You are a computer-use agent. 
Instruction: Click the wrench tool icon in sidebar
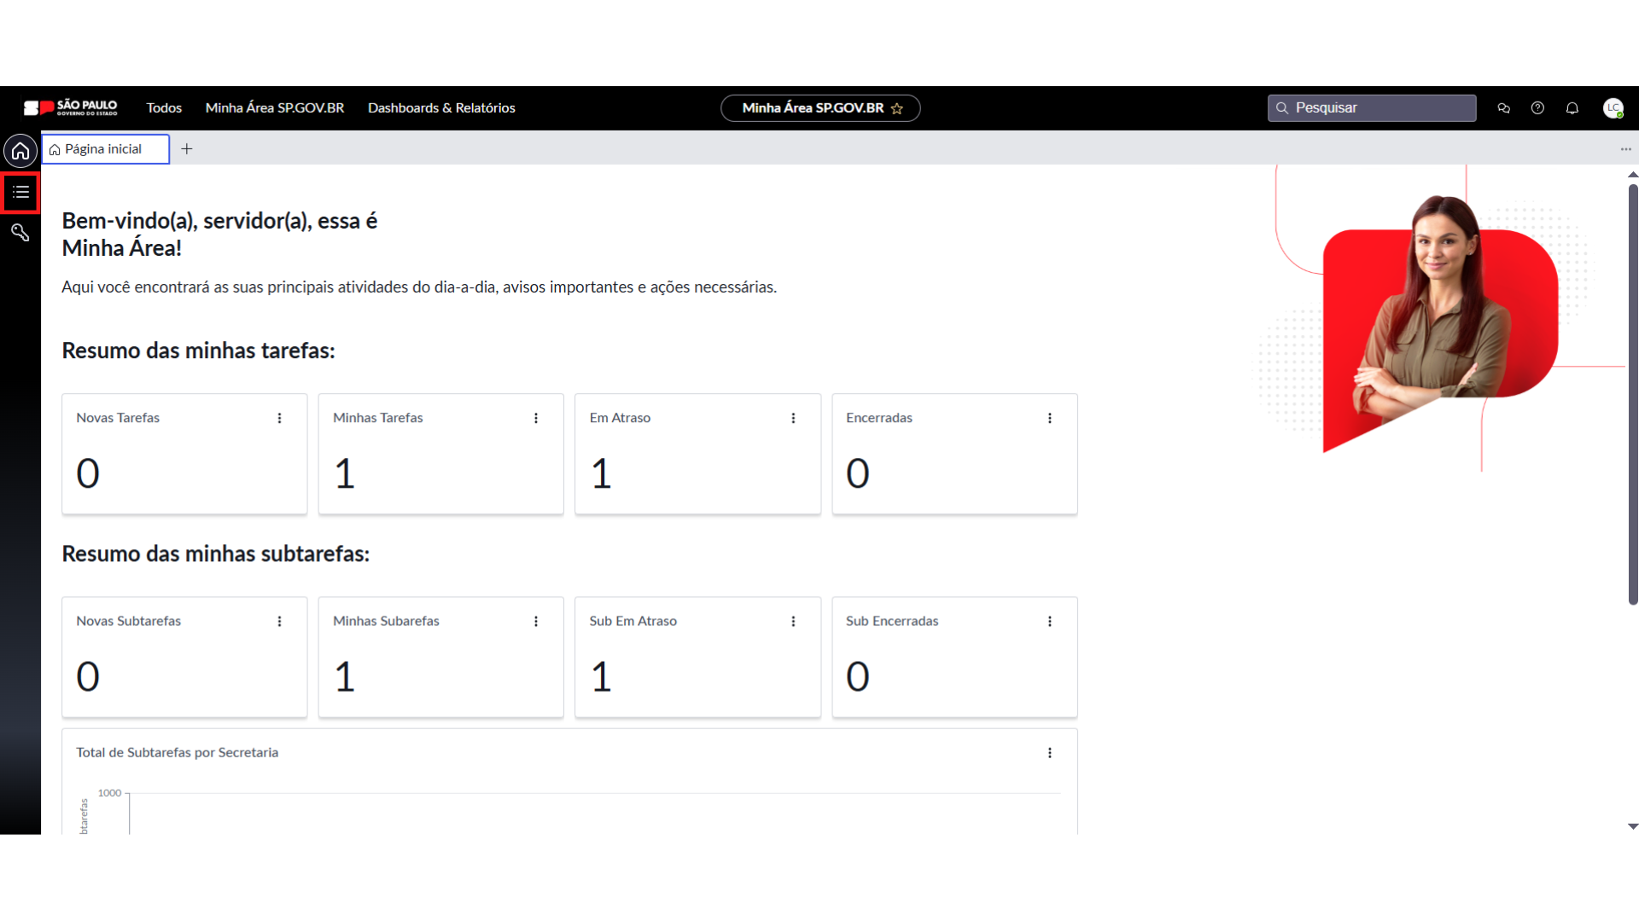click(20, 232)
